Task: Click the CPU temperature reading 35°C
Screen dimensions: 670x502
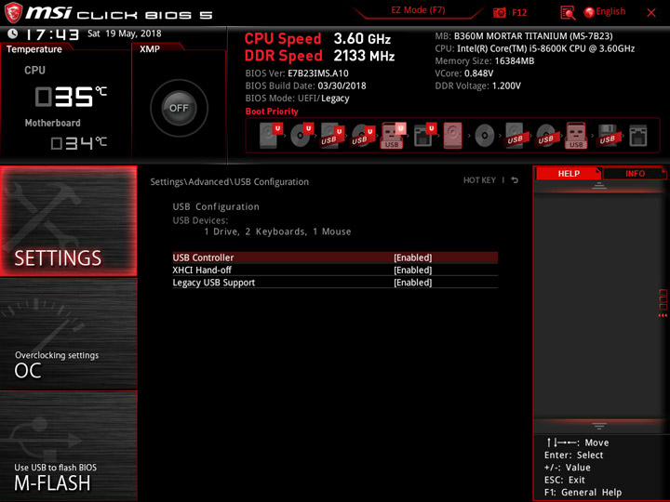Action: click(71, 96)
